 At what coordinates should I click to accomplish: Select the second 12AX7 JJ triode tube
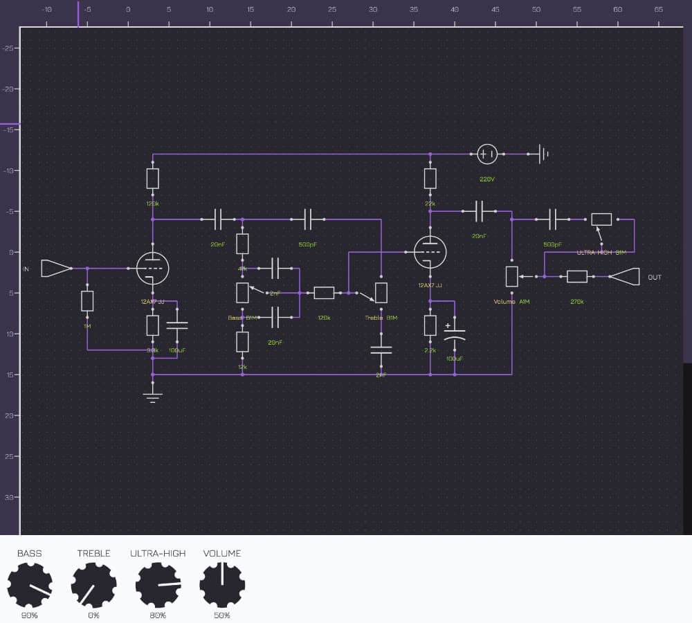coord(430,252)
